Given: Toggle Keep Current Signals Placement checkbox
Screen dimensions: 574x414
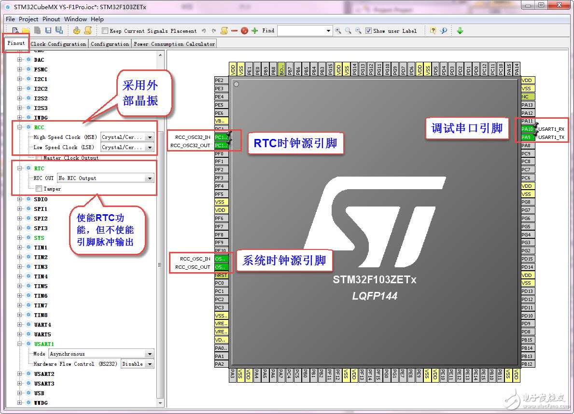Looking at the screenshot, I should 105,31.
